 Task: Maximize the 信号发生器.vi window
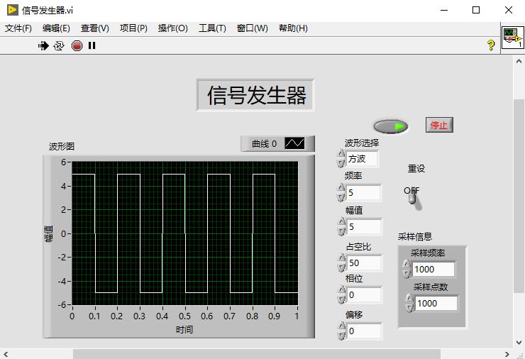pos(476,10)
